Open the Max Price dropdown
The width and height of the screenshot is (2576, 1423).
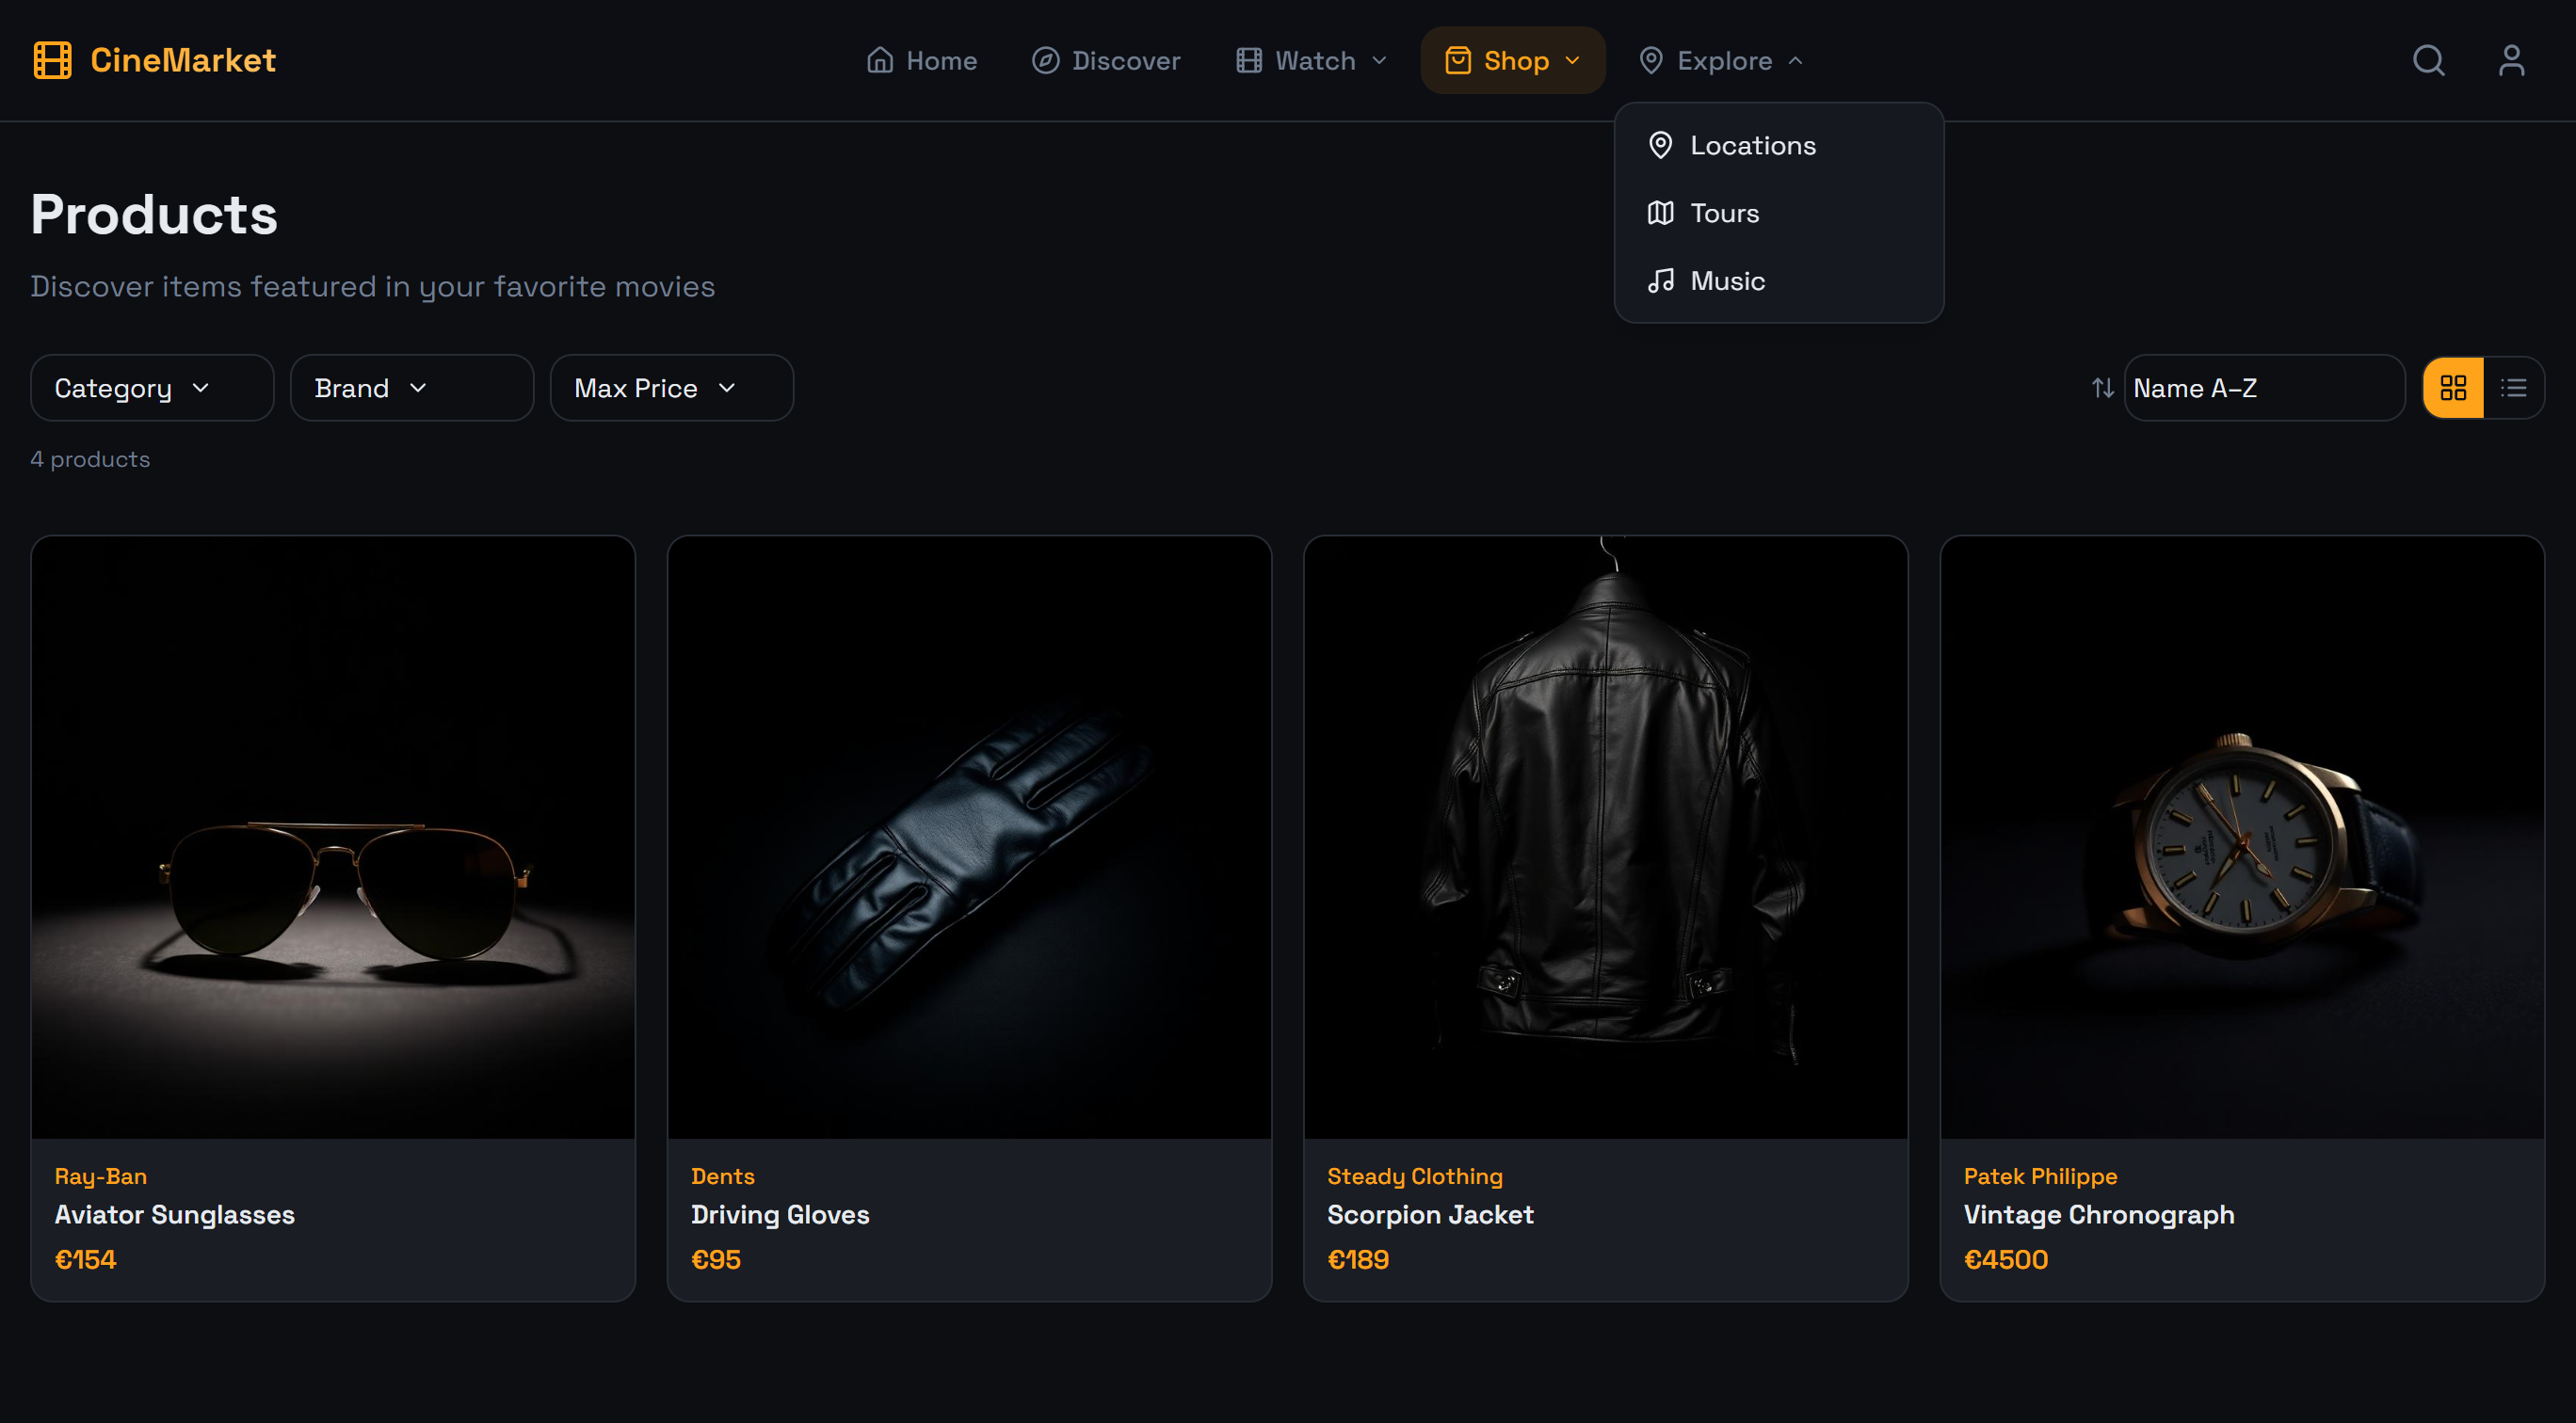click(x=671, y=388)
